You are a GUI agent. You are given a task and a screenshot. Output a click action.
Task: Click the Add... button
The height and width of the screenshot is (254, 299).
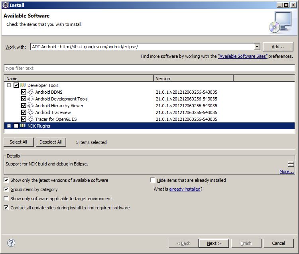pos(278,47)
